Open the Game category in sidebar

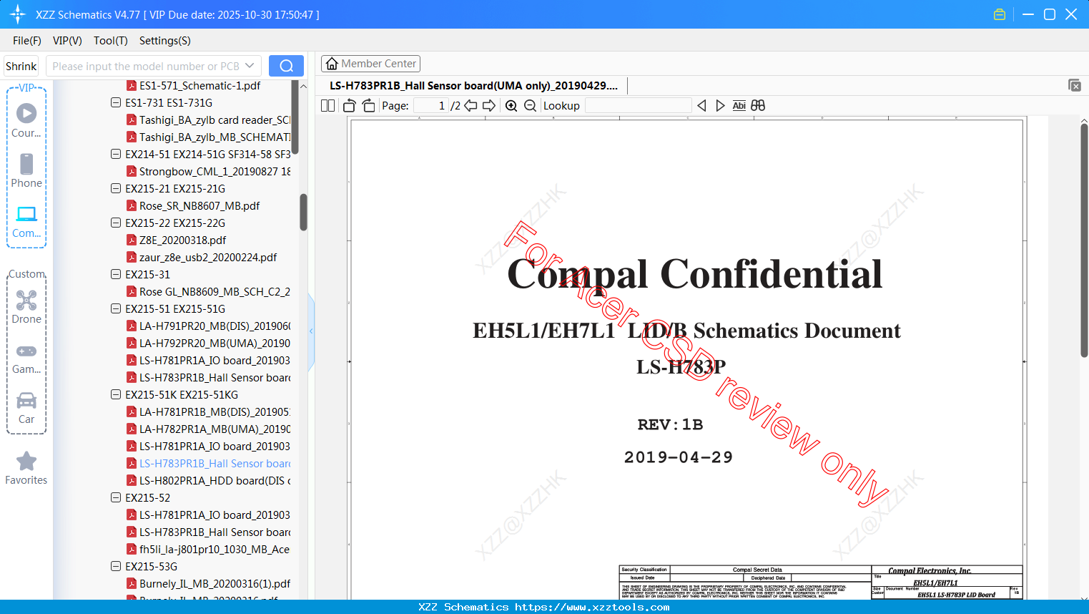click(26, 358)
